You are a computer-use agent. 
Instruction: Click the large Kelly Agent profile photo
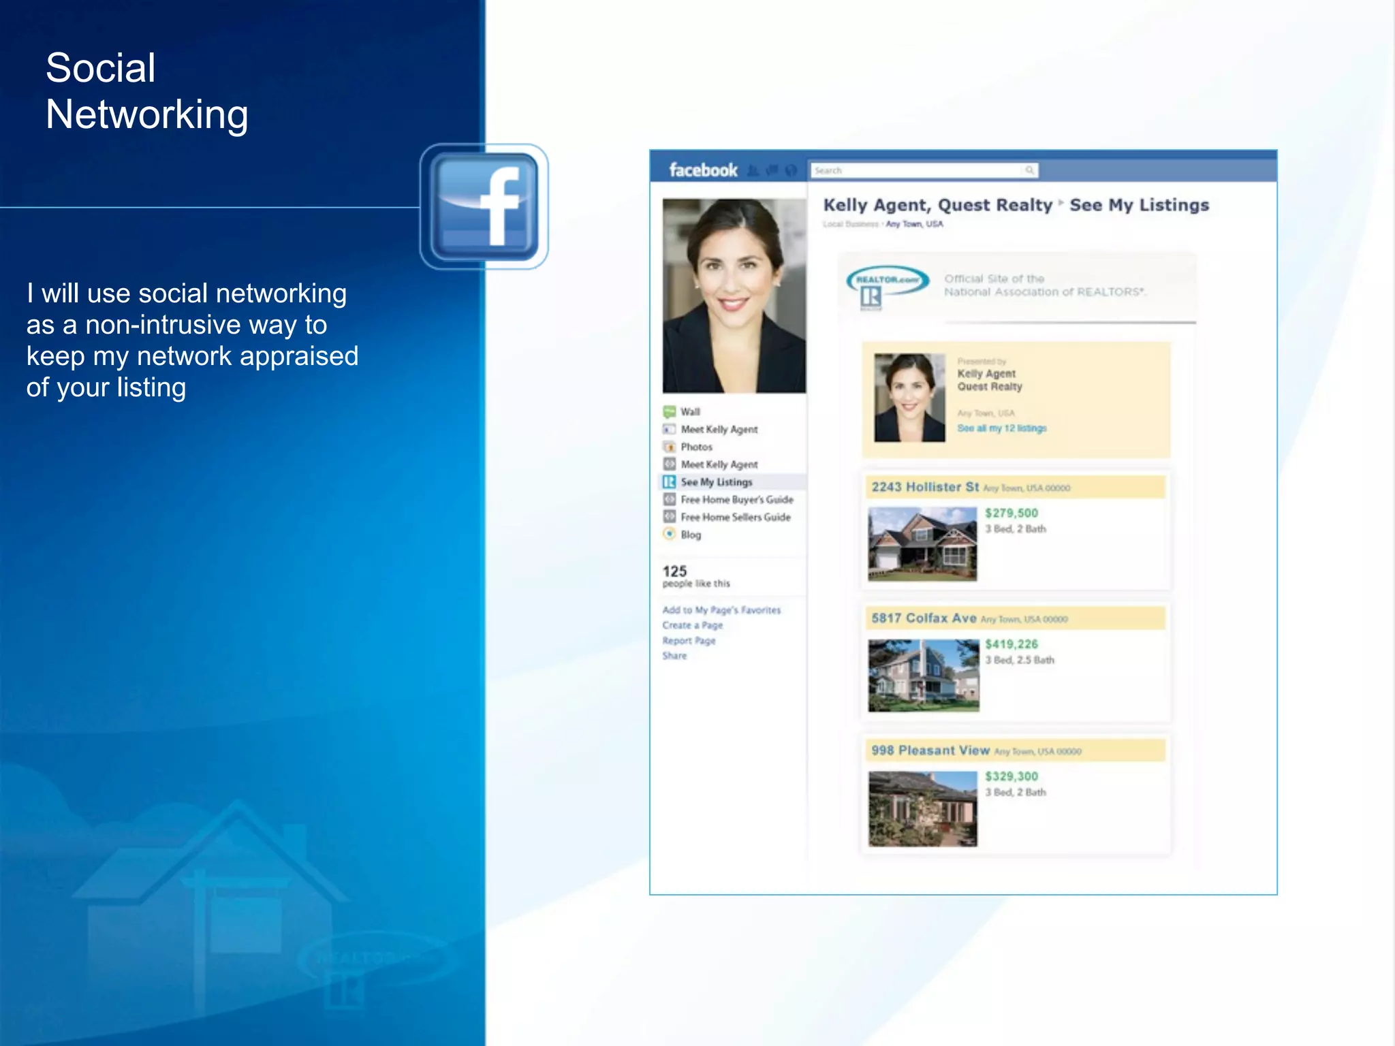(734, 296)
